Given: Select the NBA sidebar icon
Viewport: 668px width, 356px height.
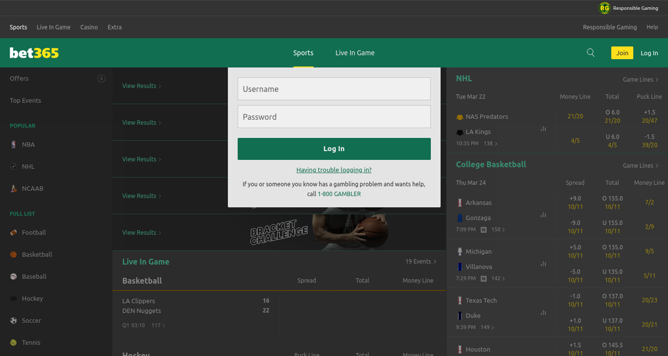Looking at the screenshot, I should coord(13,144).
